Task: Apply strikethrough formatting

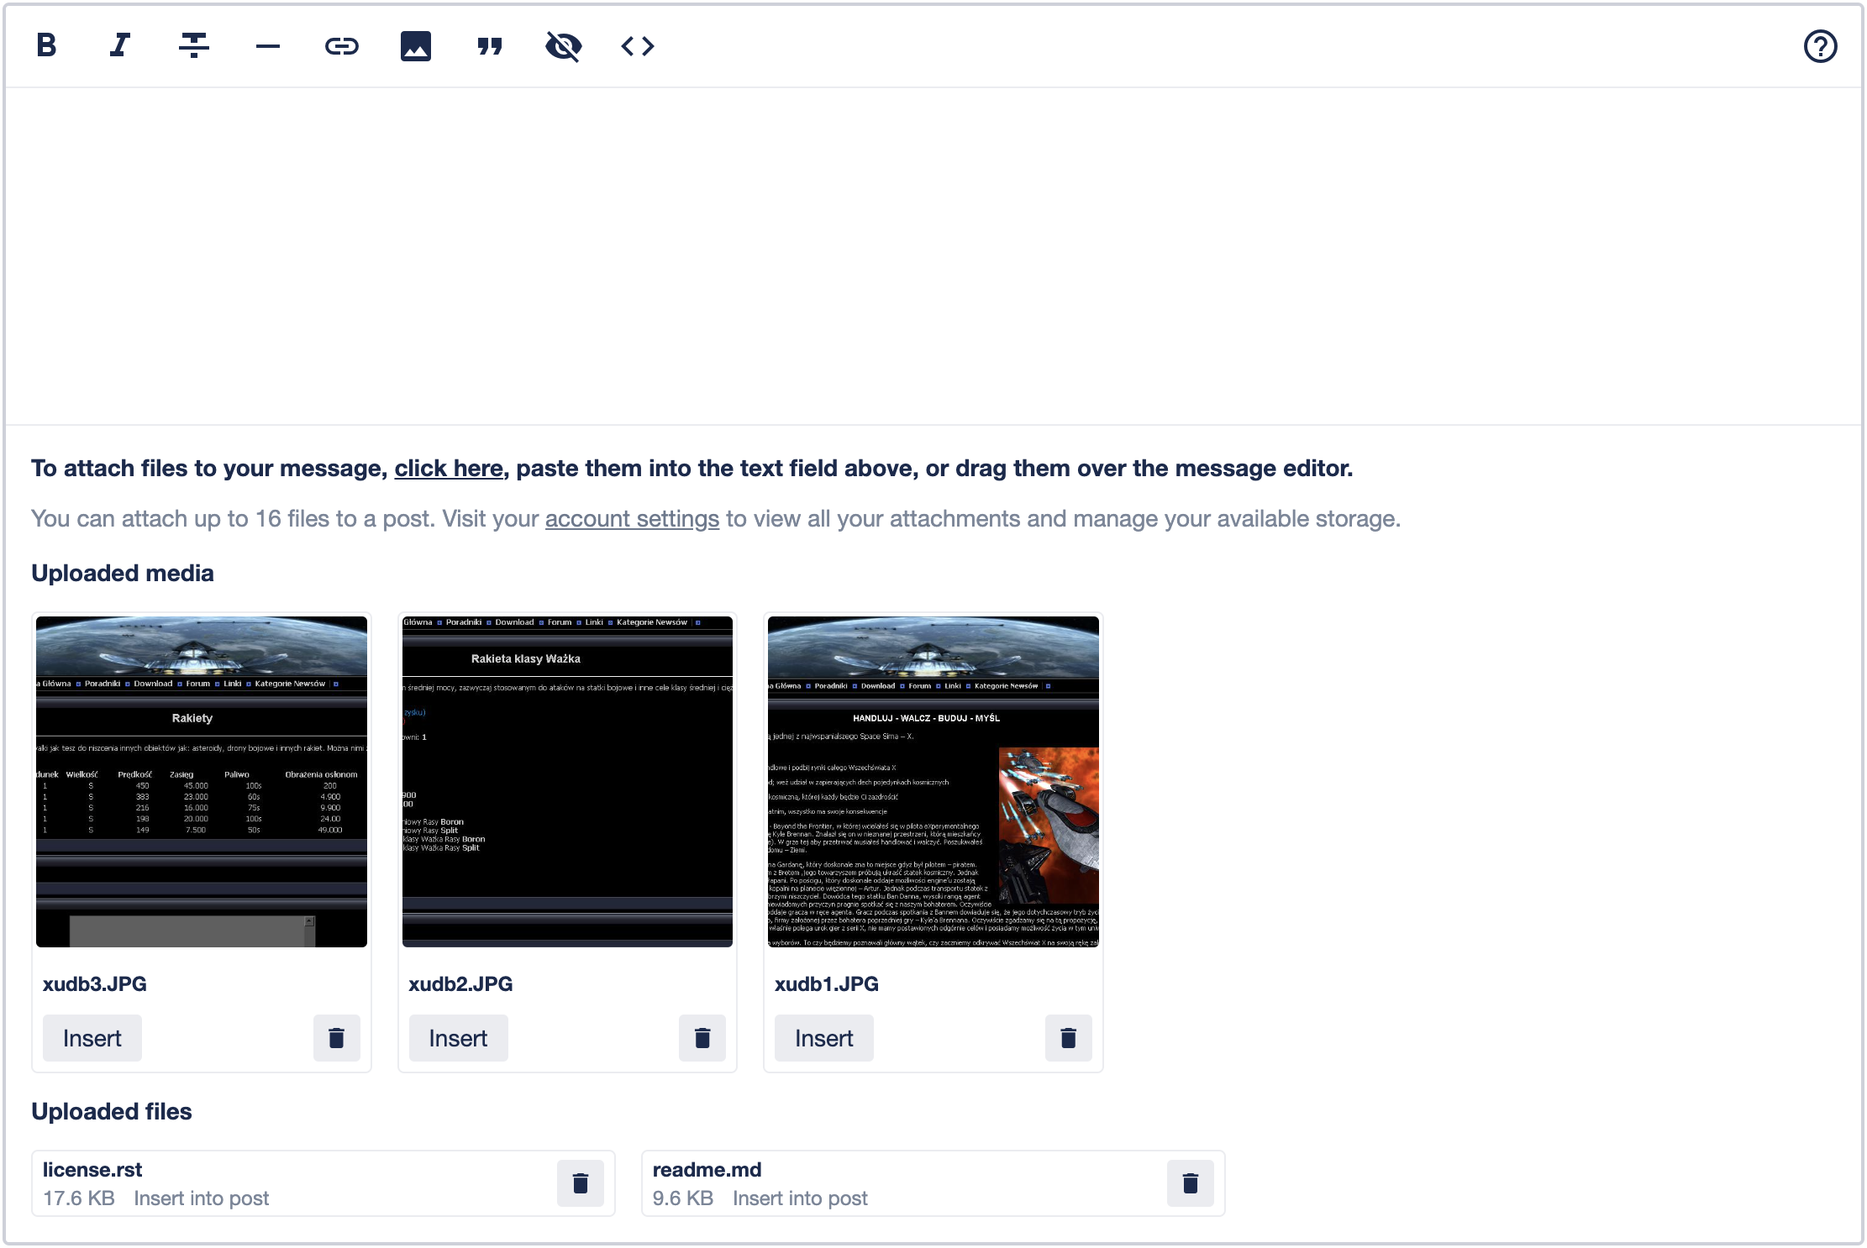Action: 194,45
